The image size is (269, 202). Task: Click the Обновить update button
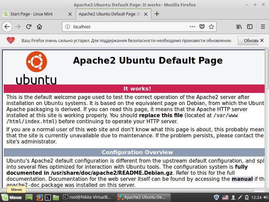(x=248, y=41)
